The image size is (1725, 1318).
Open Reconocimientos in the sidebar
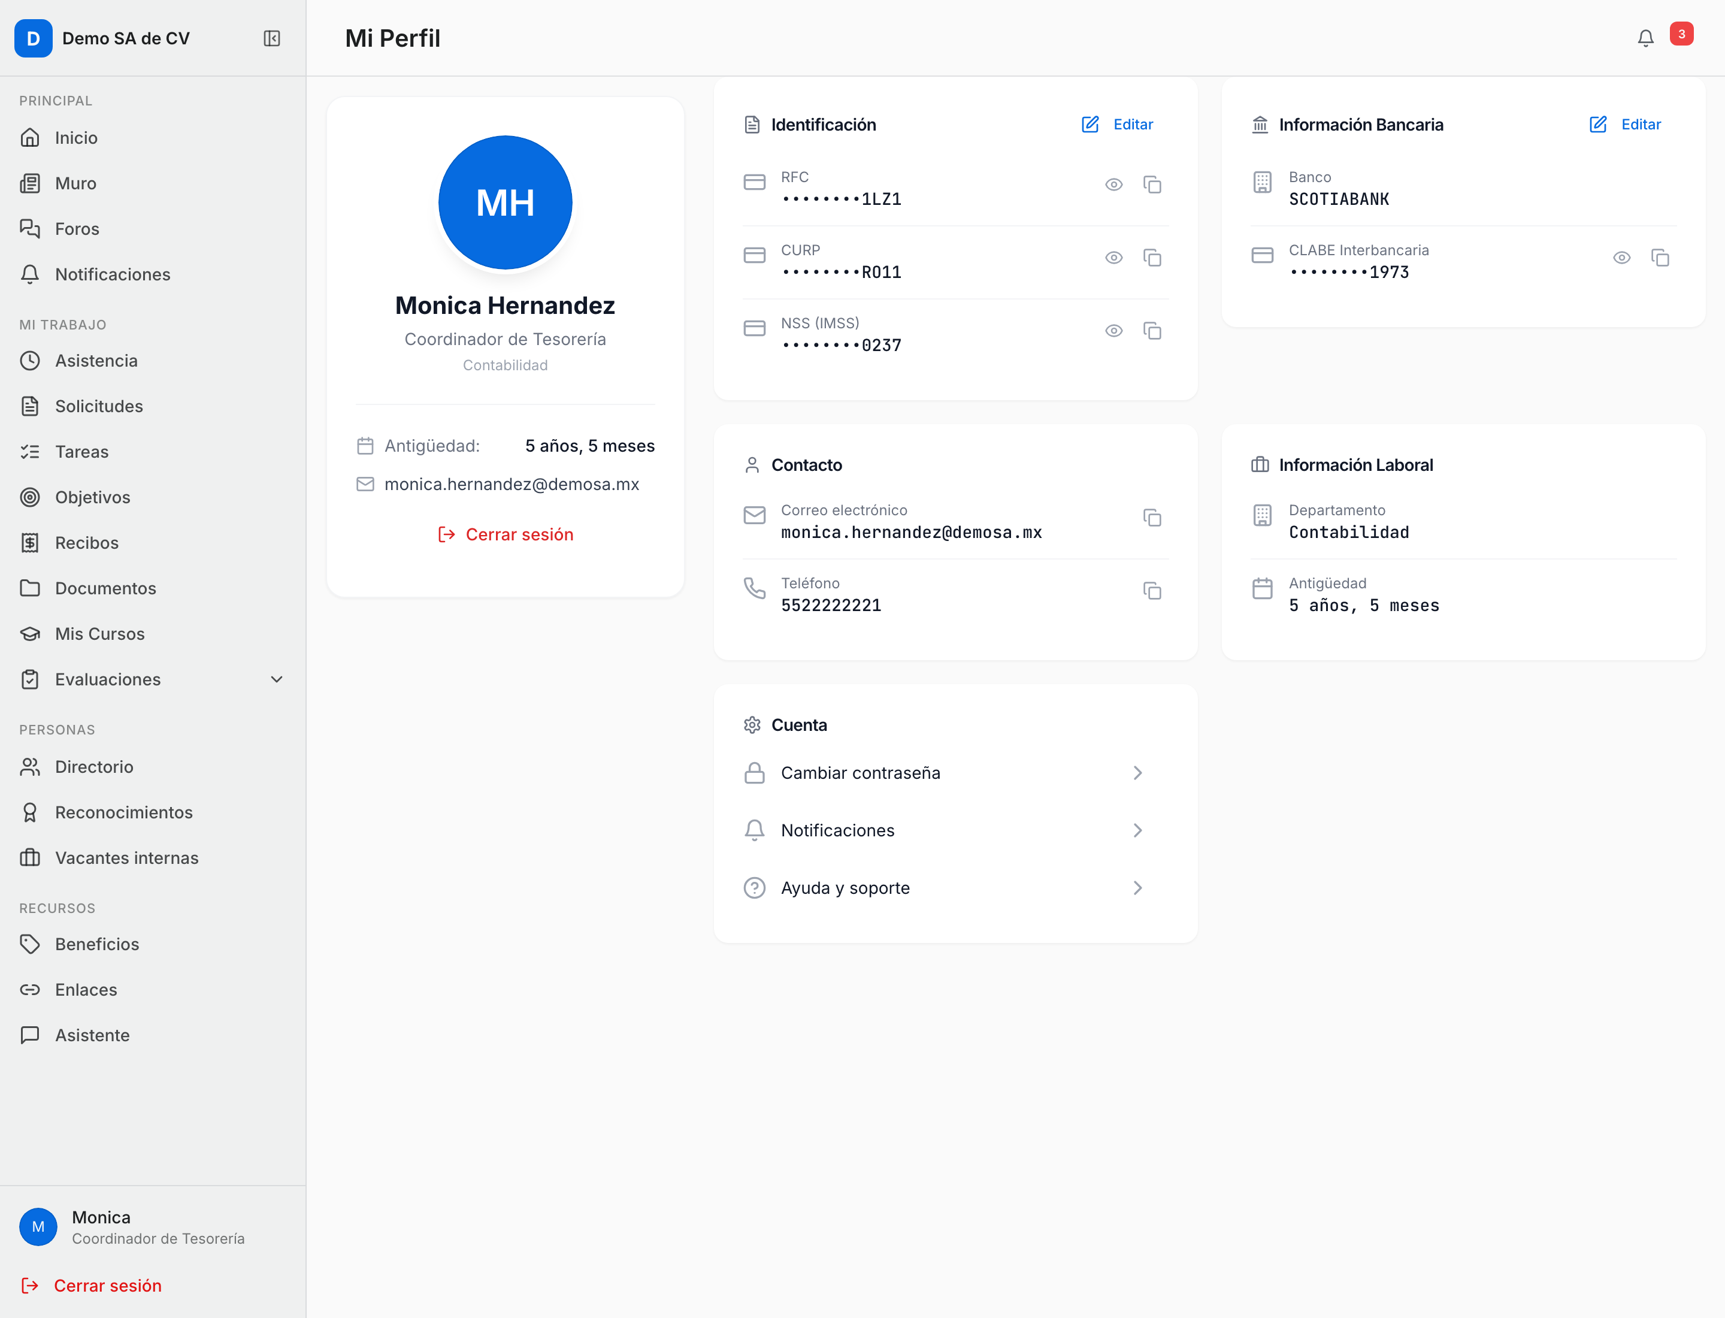[152, 812]
